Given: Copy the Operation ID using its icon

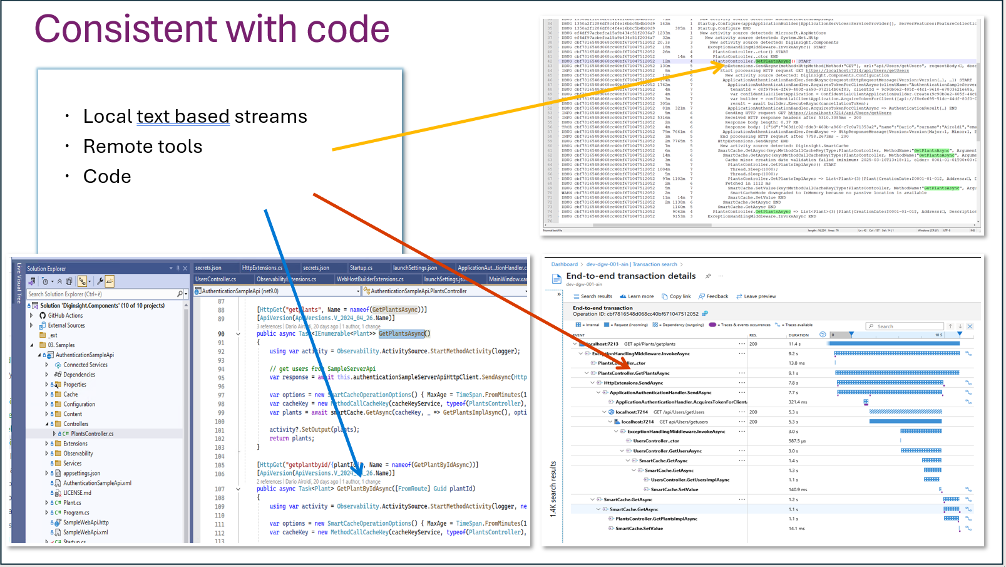Looking at the screenshot, I should coord(705,314).
